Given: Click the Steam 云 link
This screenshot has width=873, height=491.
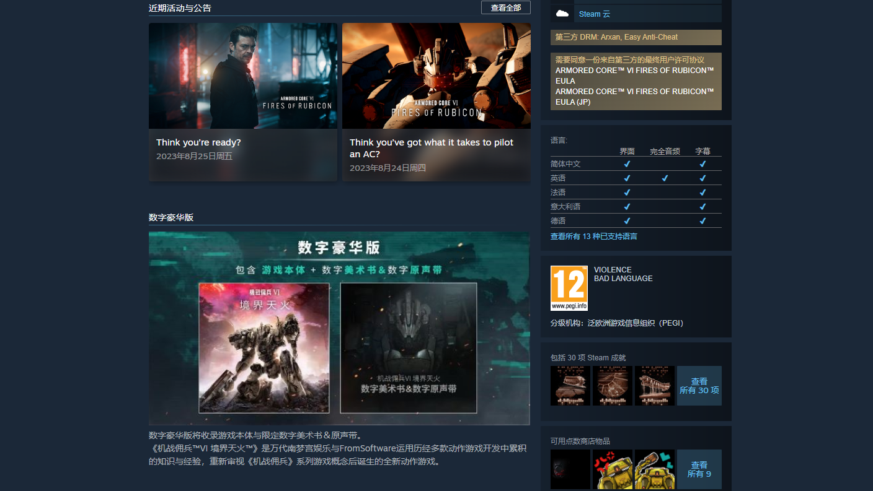Looking at the screenshot, I should [595, 14].
